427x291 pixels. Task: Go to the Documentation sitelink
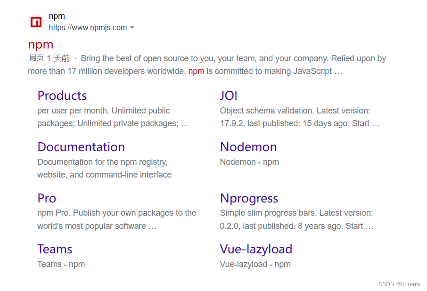pos(81,147)
